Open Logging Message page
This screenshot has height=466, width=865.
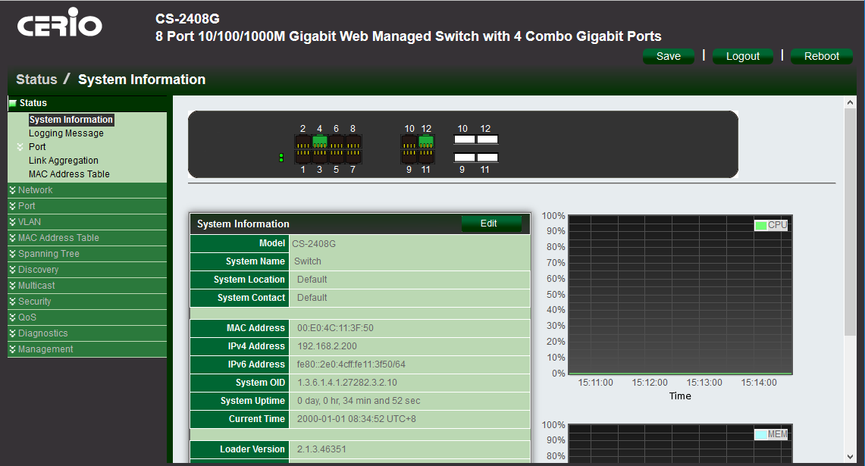(x=66, y=133)
